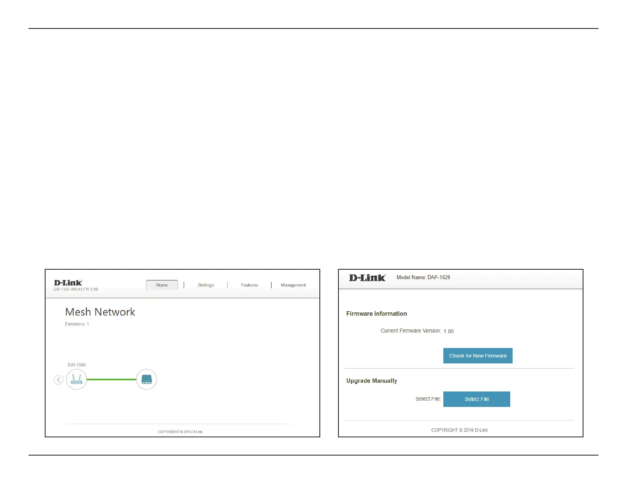Image resolution: width=627 pixels, height=484 pixels.
Task: Open the Management menu
Action: click(293, 285)
